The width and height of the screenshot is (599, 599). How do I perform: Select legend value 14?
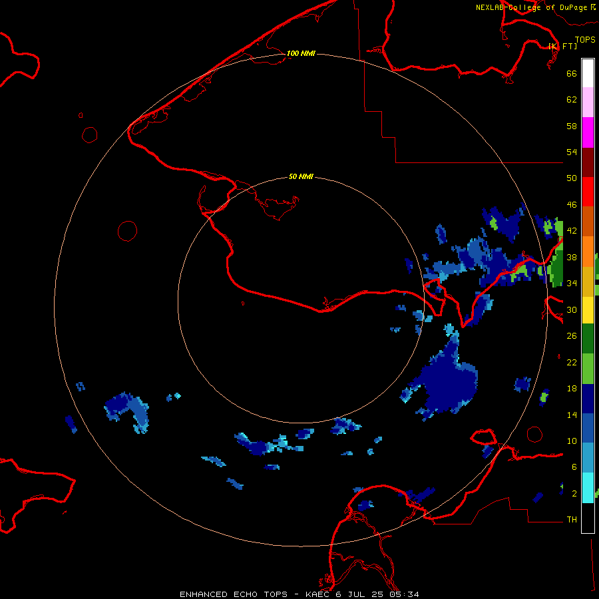[572, 415]
